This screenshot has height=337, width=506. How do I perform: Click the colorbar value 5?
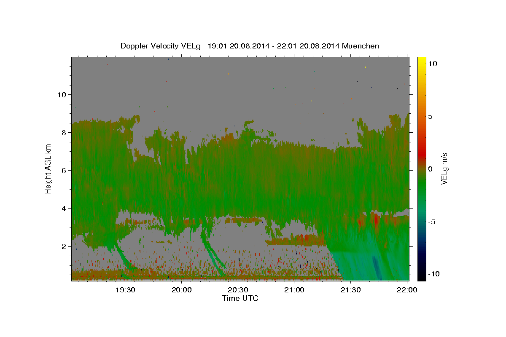pyautogui.click(x=430, y=116)
